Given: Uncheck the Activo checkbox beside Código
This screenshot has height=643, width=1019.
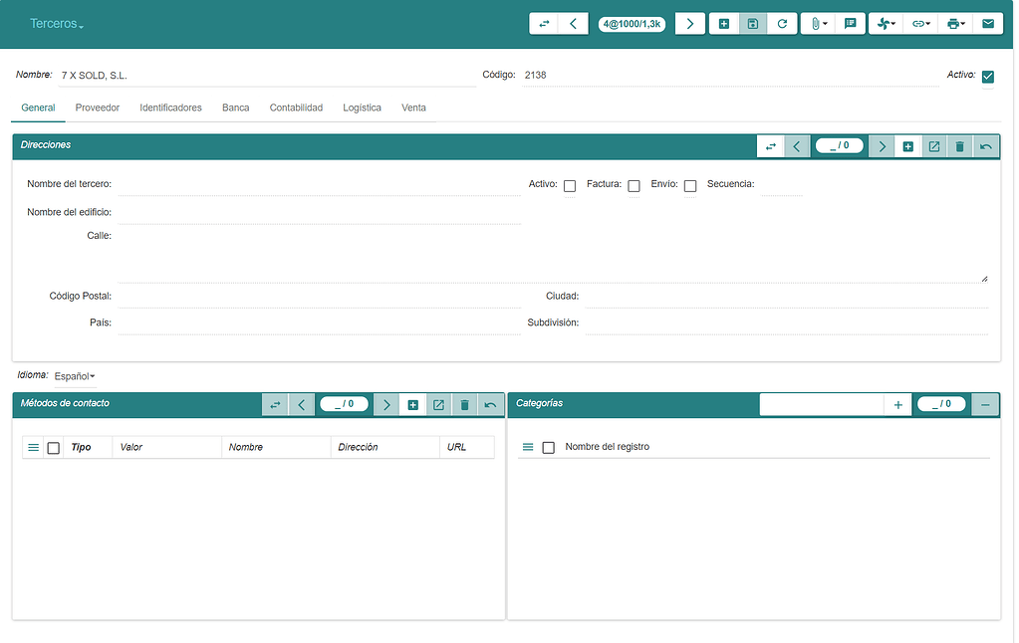Looking at the screenshot, I should (x=987, y=75).
